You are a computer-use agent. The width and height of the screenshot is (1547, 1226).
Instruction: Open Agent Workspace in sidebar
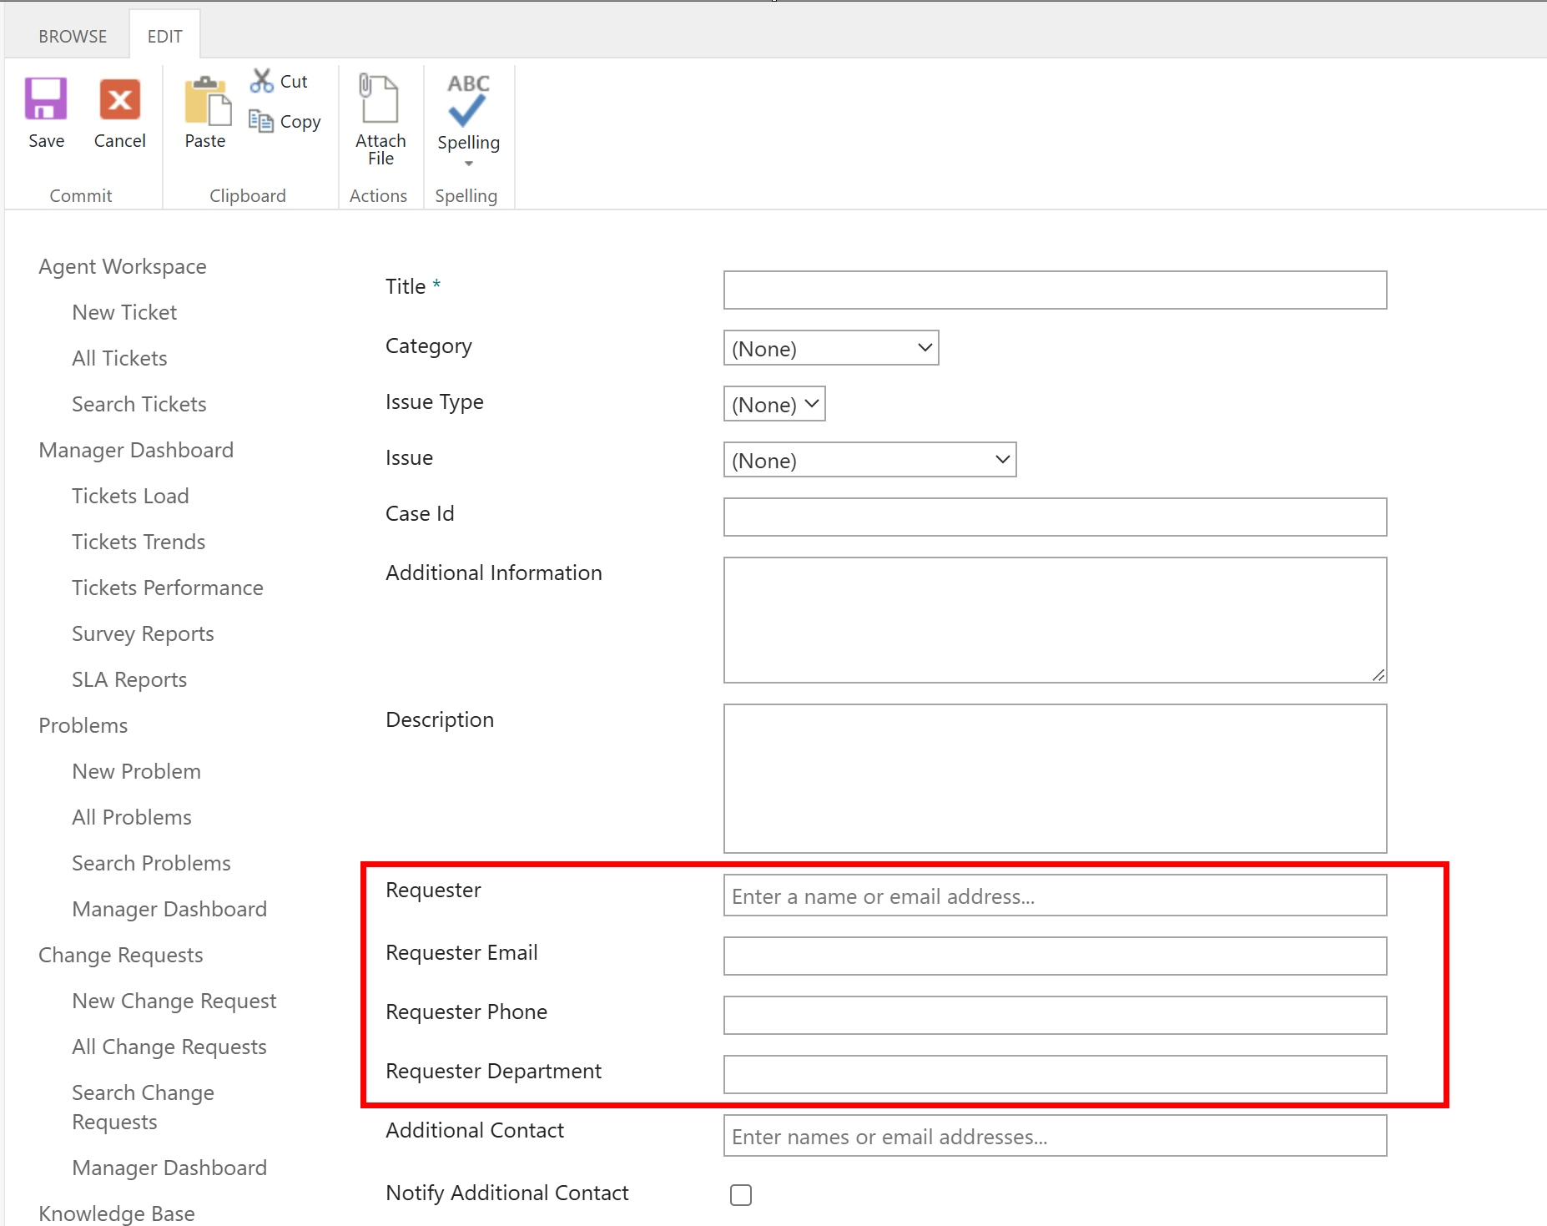point(123,266)
